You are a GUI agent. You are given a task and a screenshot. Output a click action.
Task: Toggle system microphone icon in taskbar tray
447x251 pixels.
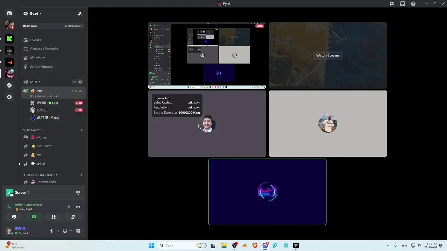pos(395,245)
